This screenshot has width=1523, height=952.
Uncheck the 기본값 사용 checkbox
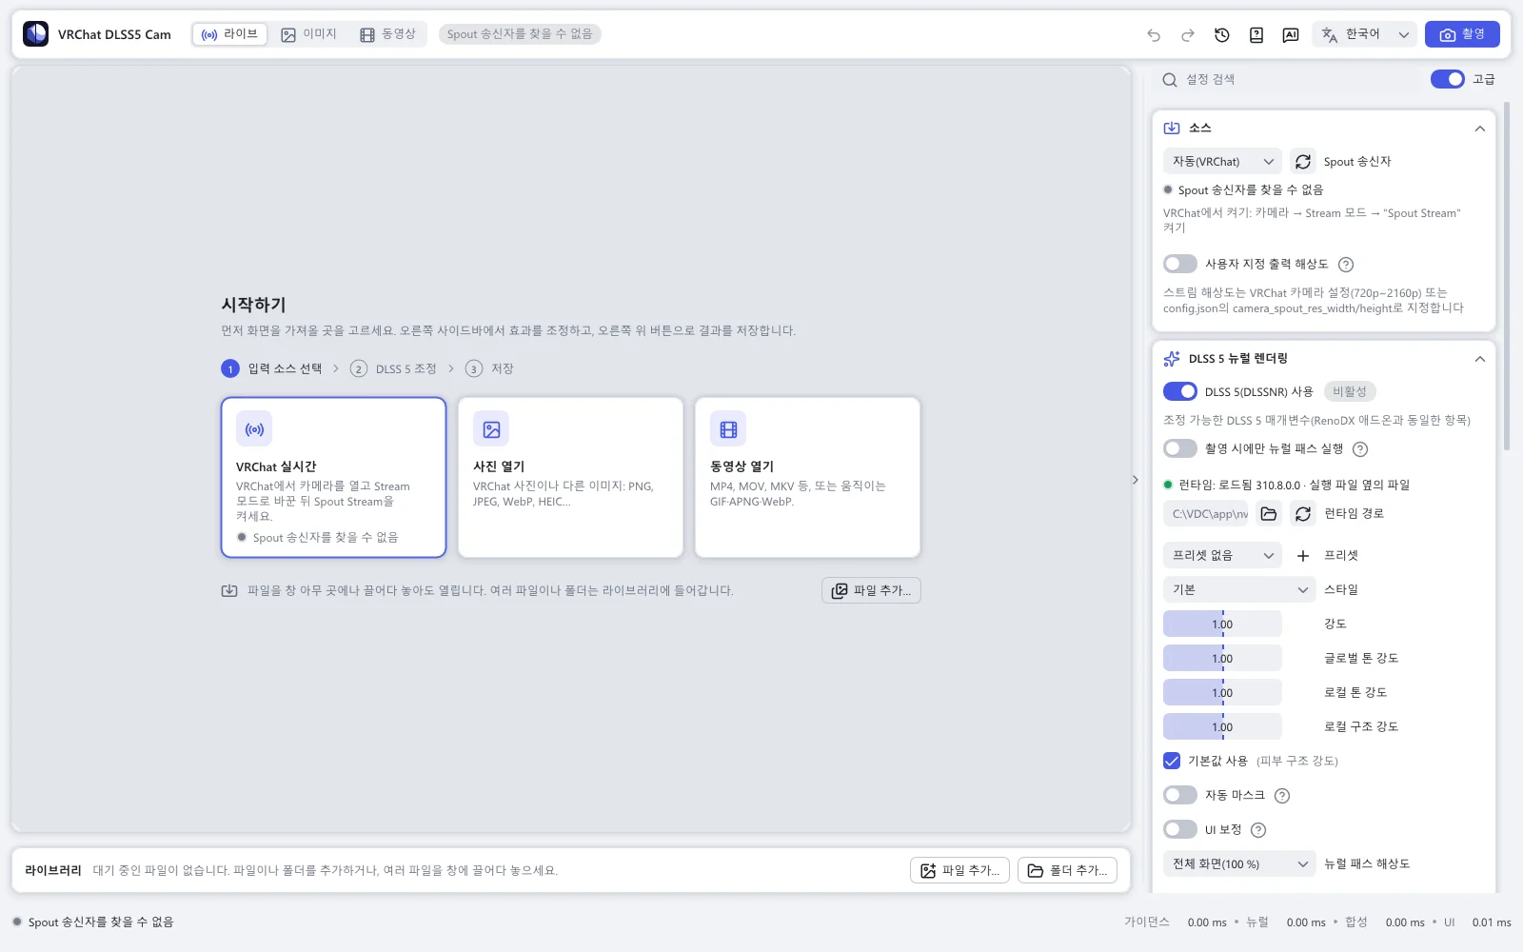click(1172, 761)
